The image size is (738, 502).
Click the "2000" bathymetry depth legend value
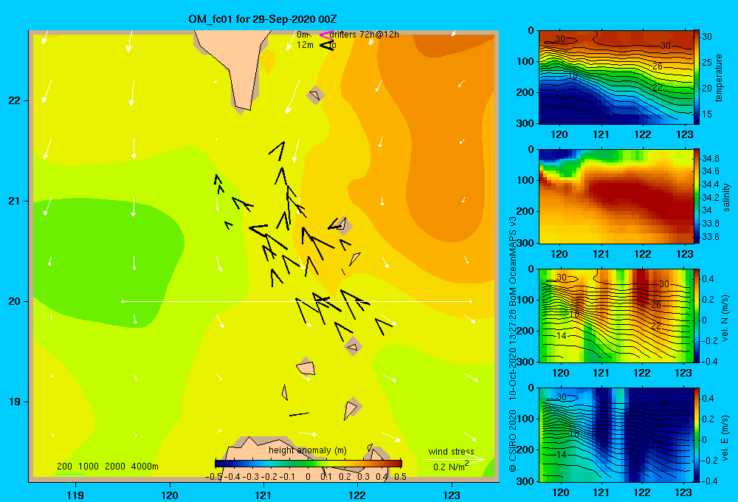[x=115, y=467]
